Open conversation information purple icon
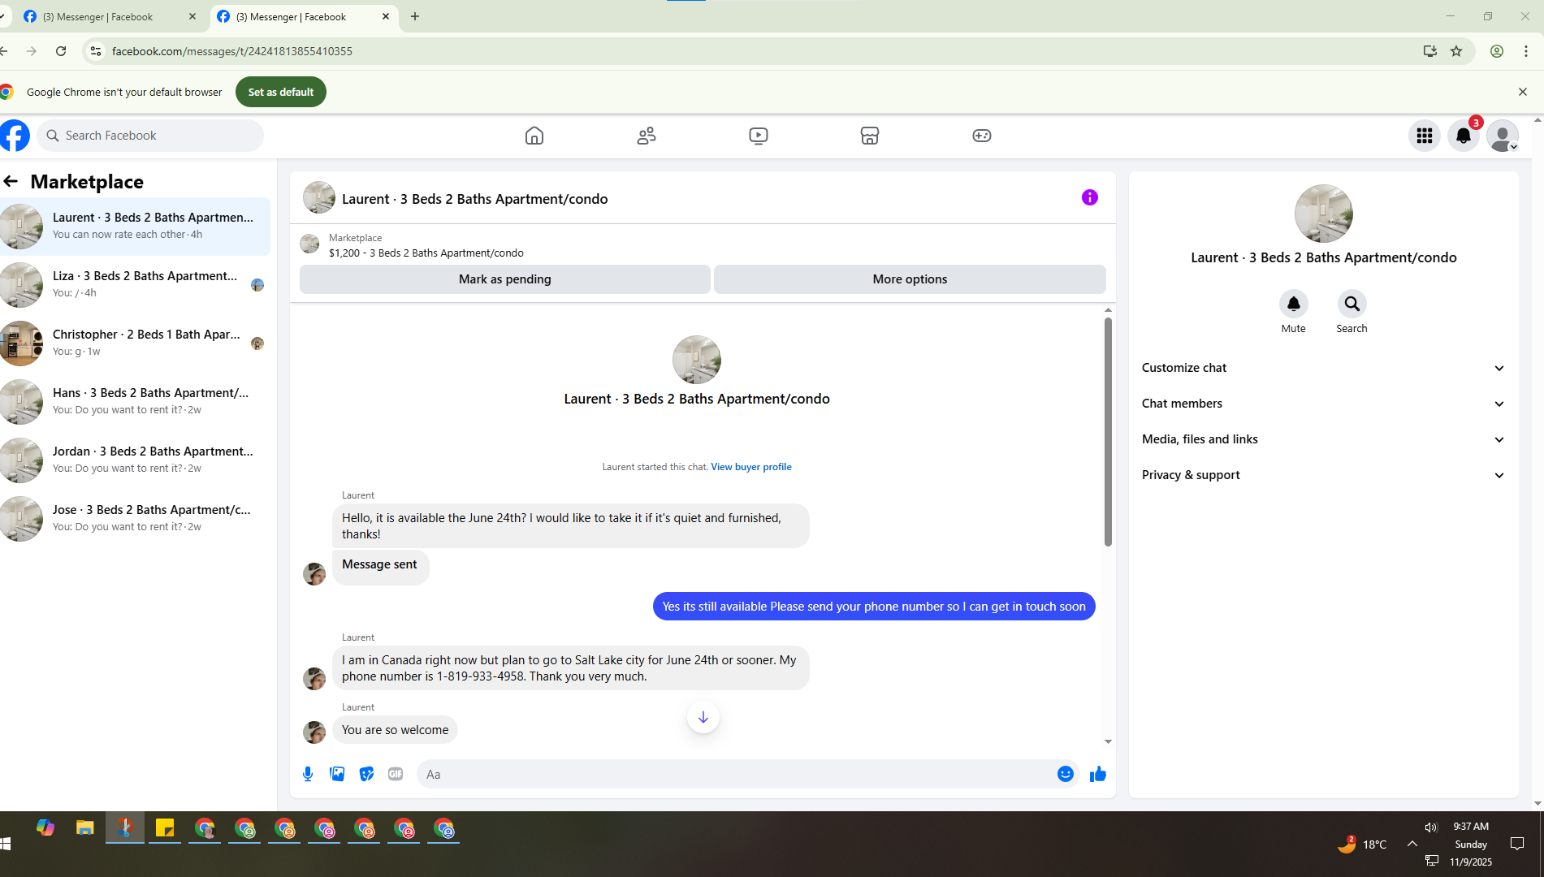Viewport: 1544px width, 877px height. 1090,197
